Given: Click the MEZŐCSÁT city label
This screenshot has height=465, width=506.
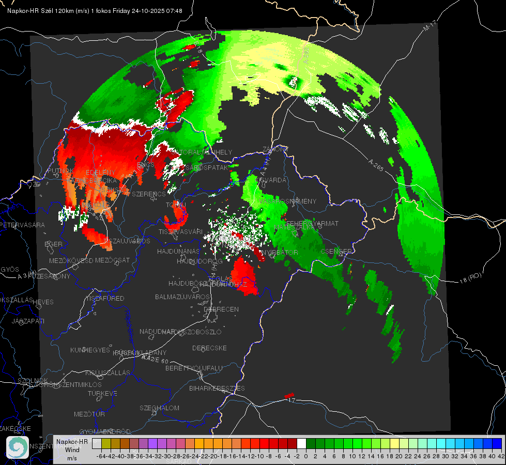Looking at the screenshot, I should [112, 260].
